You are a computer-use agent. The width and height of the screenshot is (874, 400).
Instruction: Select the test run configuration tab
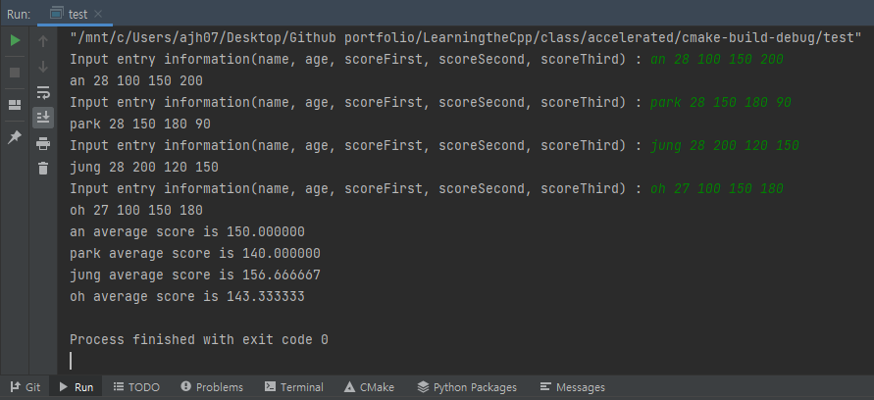[x=76, y=14]
